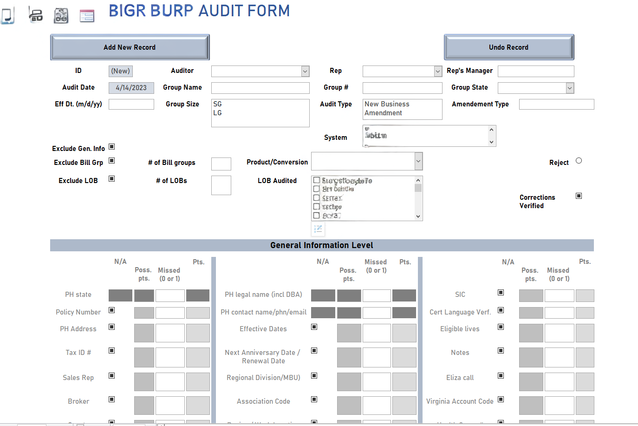The width and height of the screenshot is (638, 426).
Task: Toggle the Exclude Bill Grp checkbox
Action: [112, 161]
